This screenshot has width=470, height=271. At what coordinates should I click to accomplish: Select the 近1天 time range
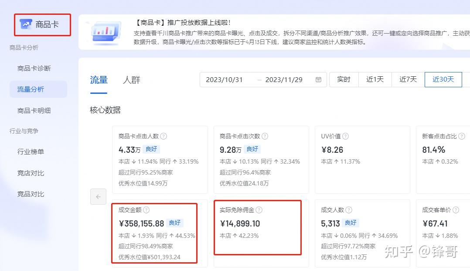375,79
